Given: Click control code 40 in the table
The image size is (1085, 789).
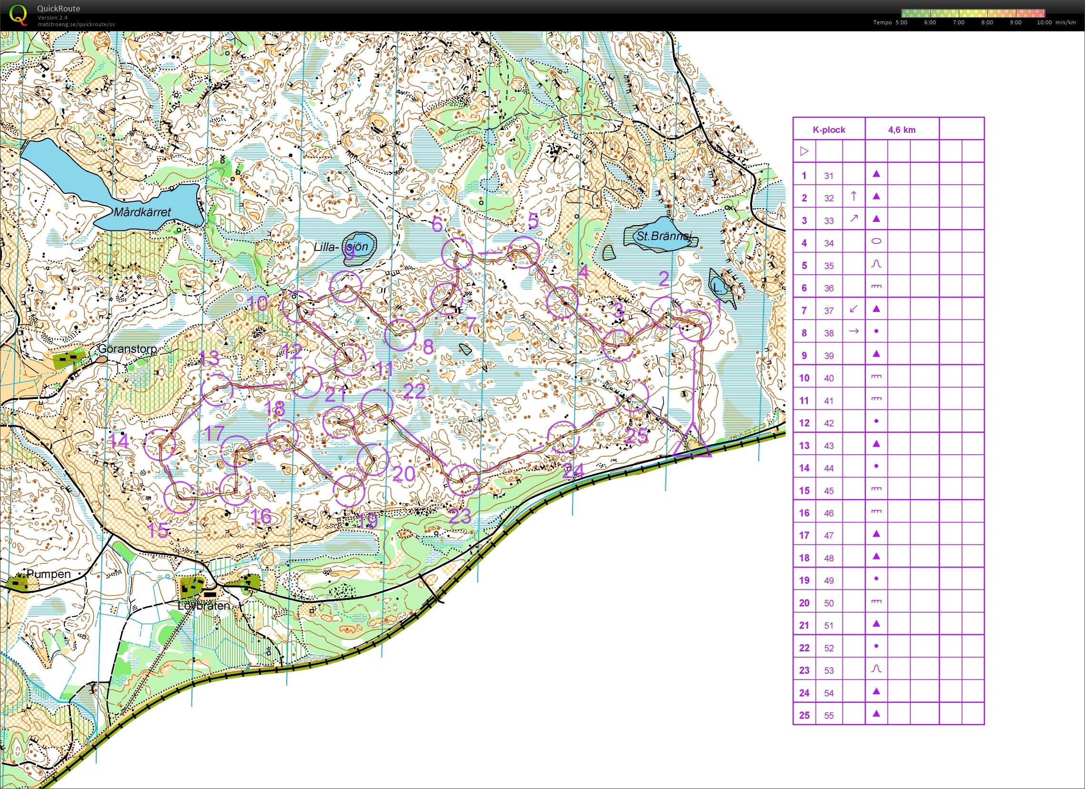Looking at the screenshot, I should pos(829,378).
